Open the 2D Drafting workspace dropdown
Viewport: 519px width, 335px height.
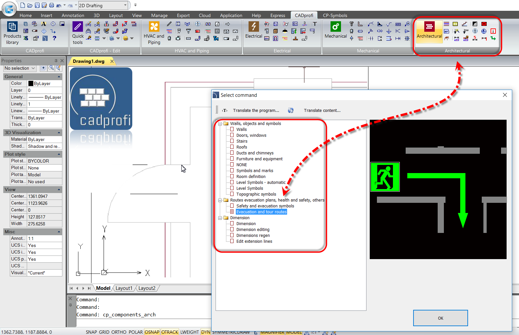click(125, 5)
